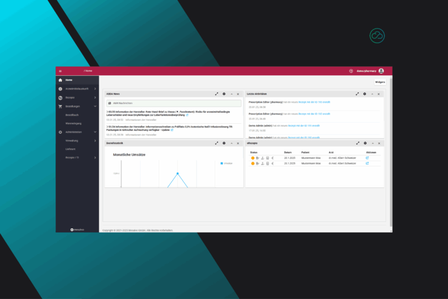Expand the ABDA News widget to fullscreen

(x=216, y=93)
